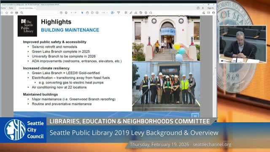Image resolution: width=270 pixels, height=152 pixels.
Task: Click the cloud upload icon
Action: tap(12, 13)
